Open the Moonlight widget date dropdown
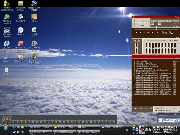The image size is (180, 135). 175,120
